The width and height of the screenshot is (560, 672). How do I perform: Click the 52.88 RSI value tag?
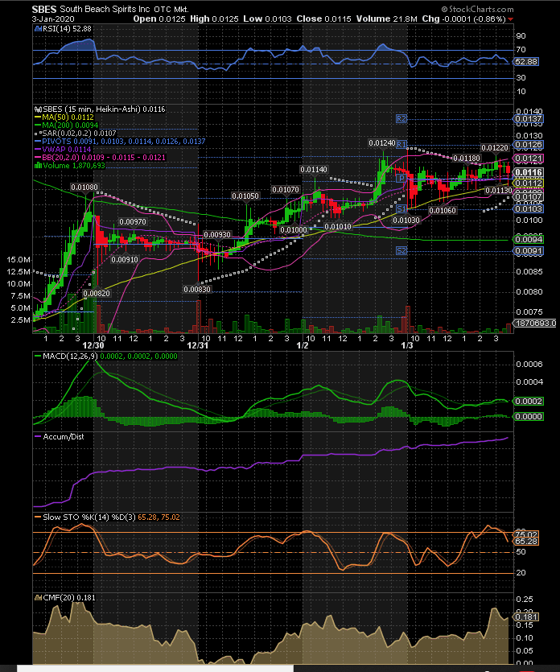tap(525, 62)
